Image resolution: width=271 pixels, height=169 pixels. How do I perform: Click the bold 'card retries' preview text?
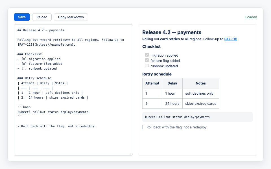click(170, 39)
